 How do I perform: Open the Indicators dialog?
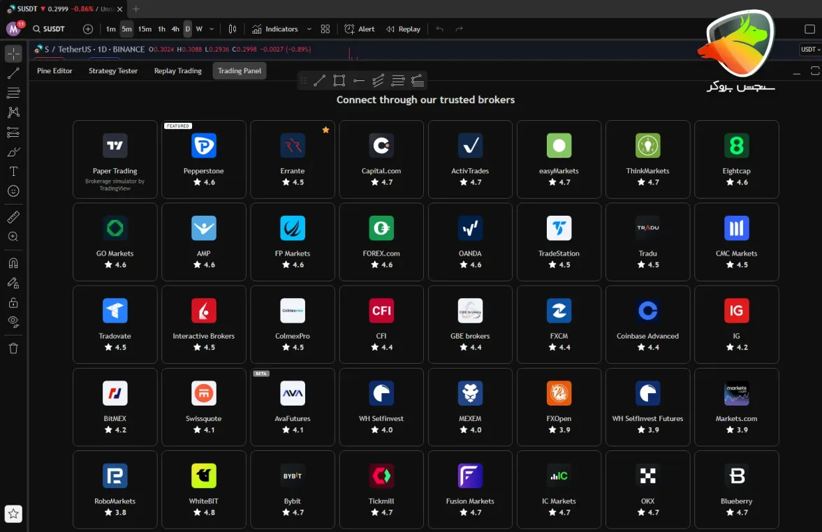(x=275, y=29)
